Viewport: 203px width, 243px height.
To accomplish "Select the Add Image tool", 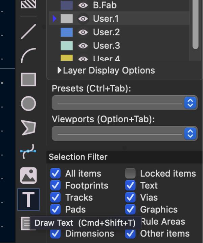I will tap(28, 175).
